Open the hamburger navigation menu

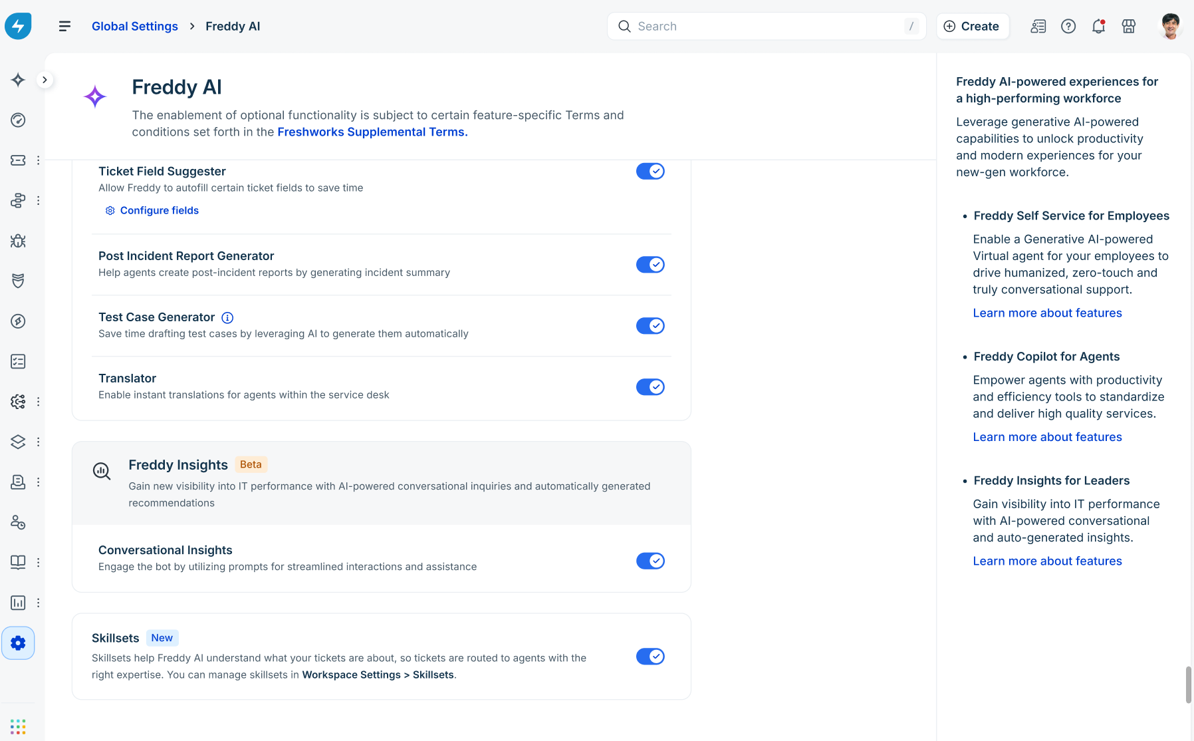pos(64,26)
